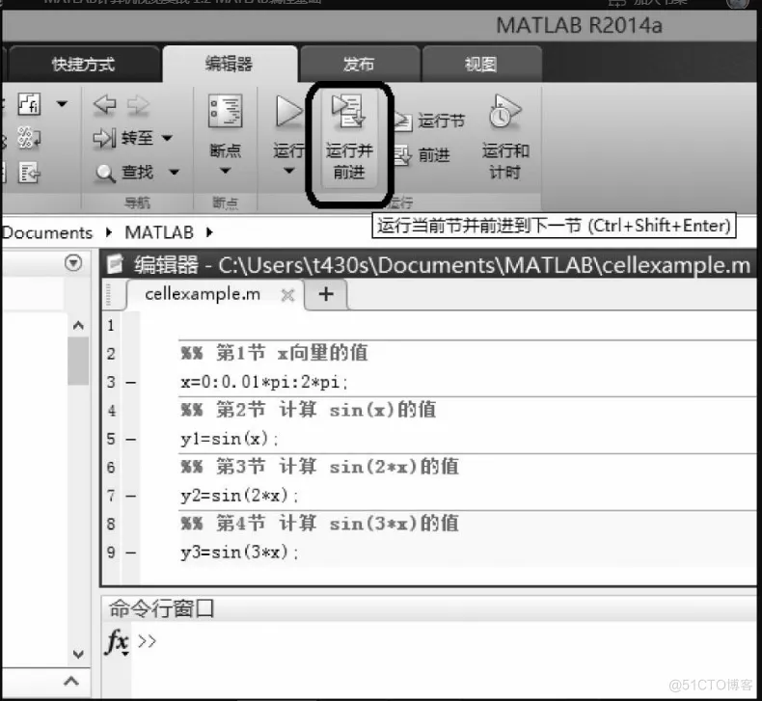
Task: Open the 发布 ribbon tab
Action: pos(359,64)
